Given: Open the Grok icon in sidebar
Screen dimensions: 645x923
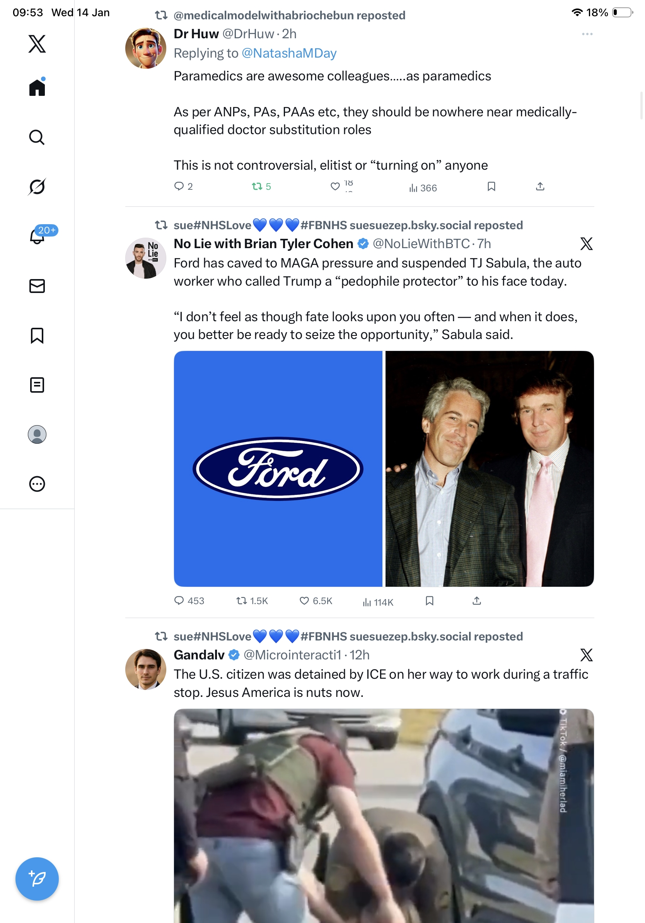Looking at the screenshot, I should tap(37, 187).
